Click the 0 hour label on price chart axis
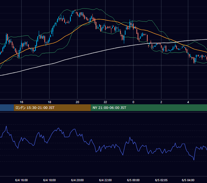Screen dimensions: 207x183 tap(133, 102)
